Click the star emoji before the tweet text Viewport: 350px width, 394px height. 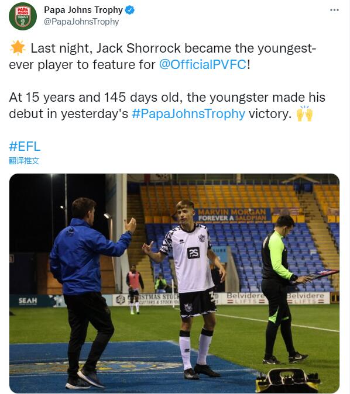[18, 47]
